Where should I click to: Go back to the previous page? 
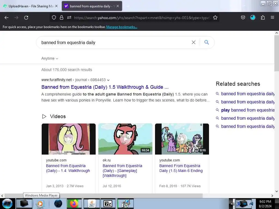tap(7, 18)
